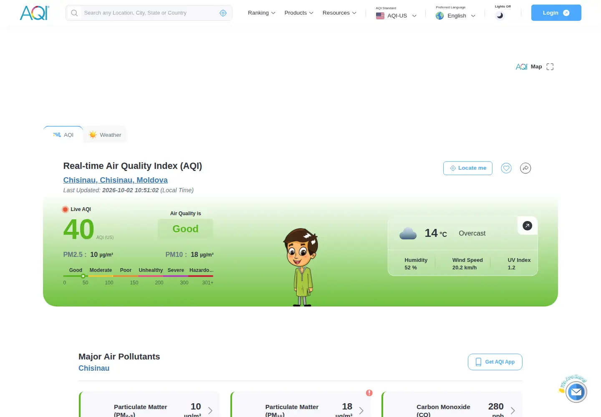Expand Carbon Monoxide card chevron

(x=513, y=411)
